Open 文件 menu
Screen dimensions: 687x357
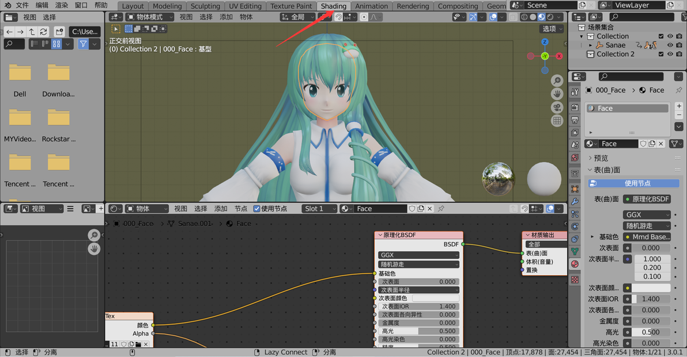click(22, 5)
